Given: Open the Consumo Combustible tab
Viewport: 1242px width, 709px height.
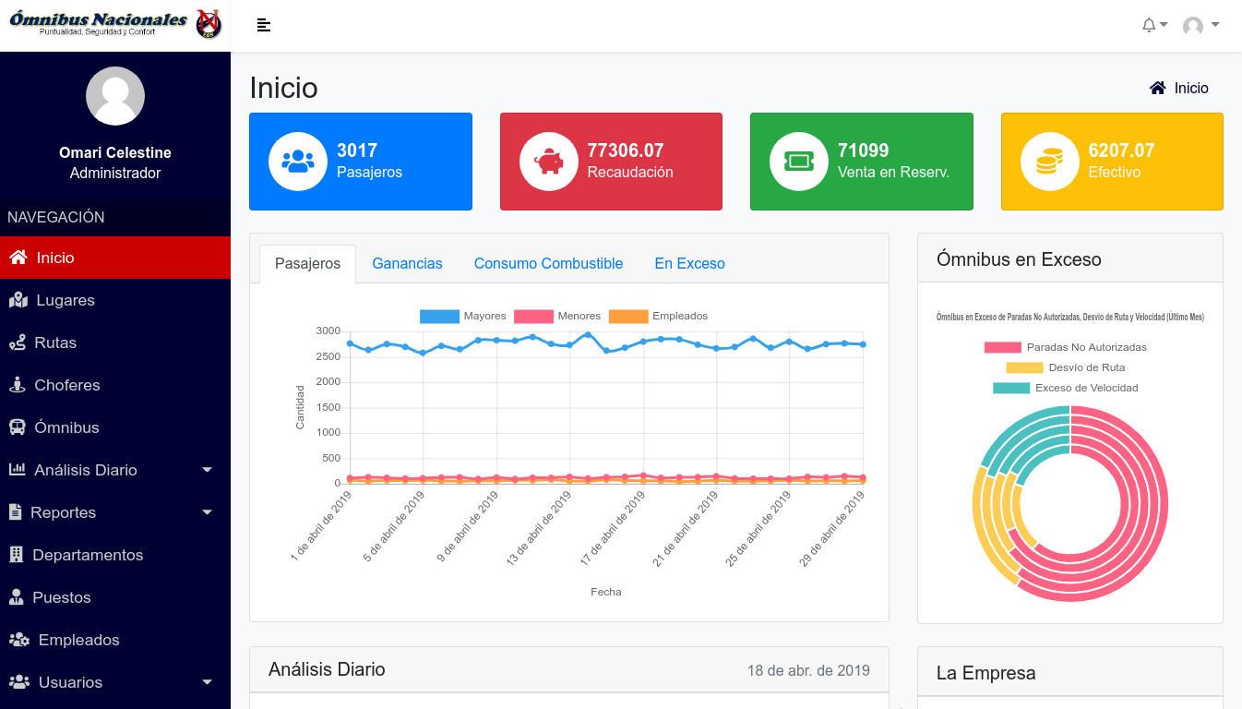Looking at the screenshot, I should click(548, 264).
